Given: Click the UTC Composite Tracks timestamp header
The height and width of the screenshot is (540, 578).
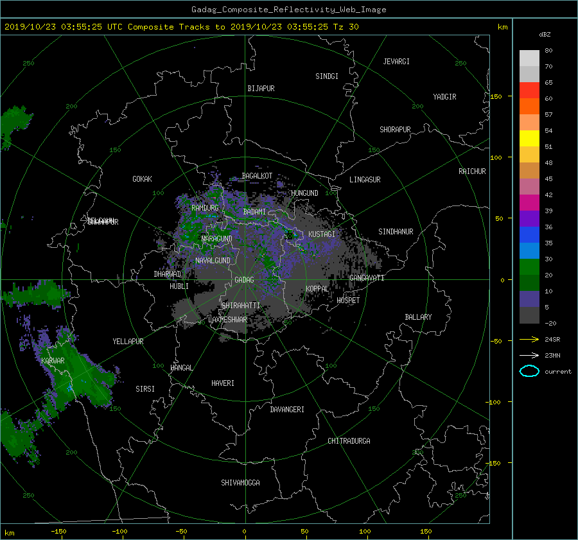Looking at the screenshot, I should (181, 27).
